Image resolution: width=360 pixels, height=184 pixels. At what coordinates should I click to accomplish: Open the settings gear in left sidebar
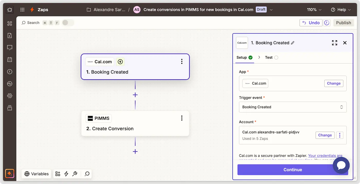[10, 96]
